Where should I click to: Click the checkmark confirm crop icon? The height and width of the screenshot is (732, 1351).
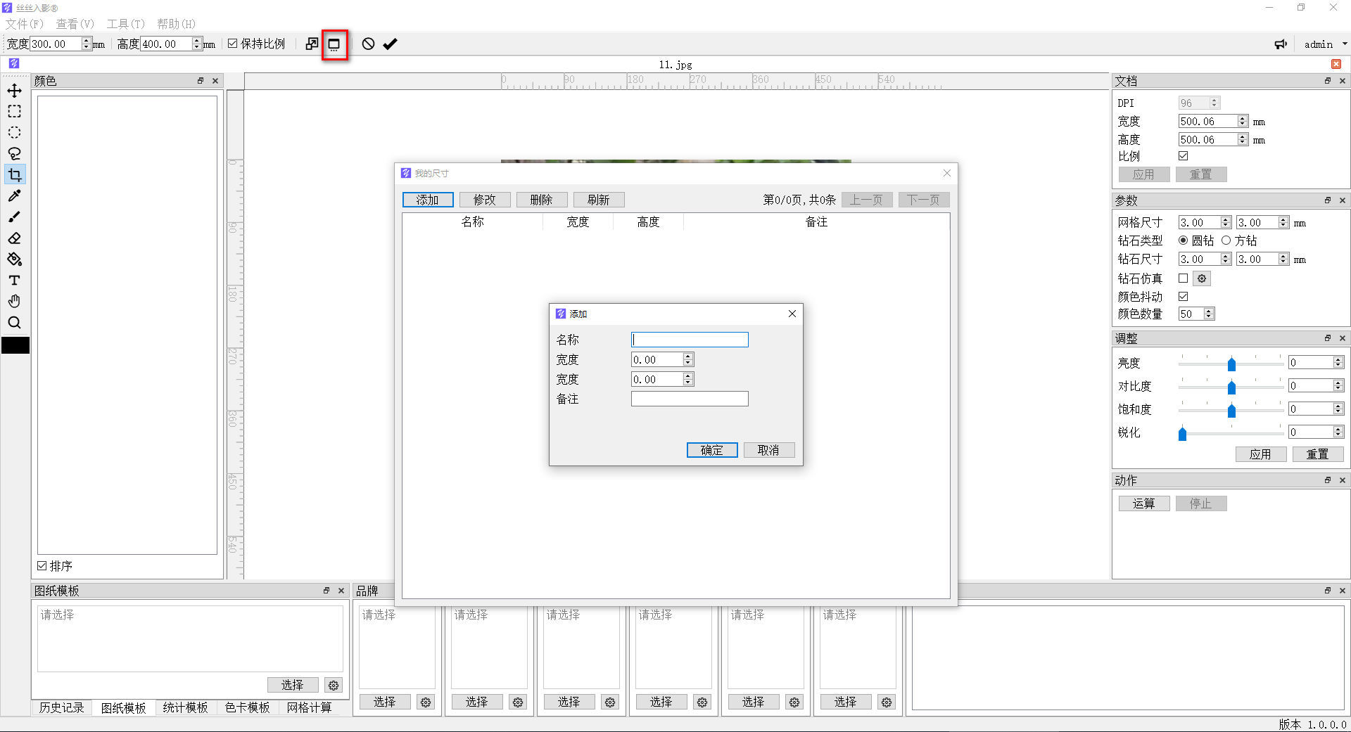point(390,44)
